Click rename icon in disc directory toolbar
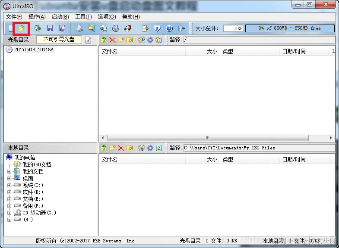 [x=130, y=40]
